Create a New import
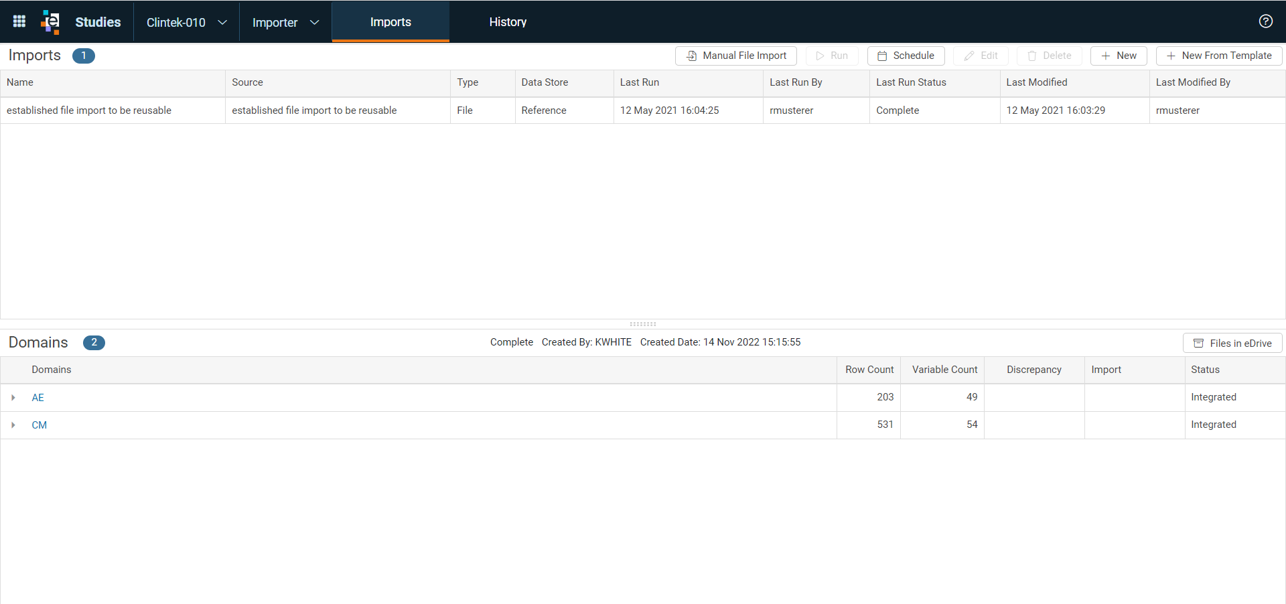The height and width of the screenshot is (604, 1286). (x=1119, y=56)
